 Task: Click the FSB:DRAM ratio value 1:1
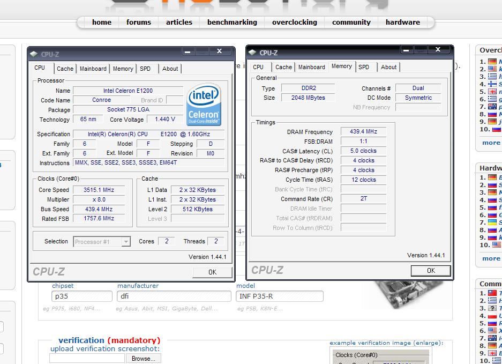pyautogui.click(x=363, y=141)
